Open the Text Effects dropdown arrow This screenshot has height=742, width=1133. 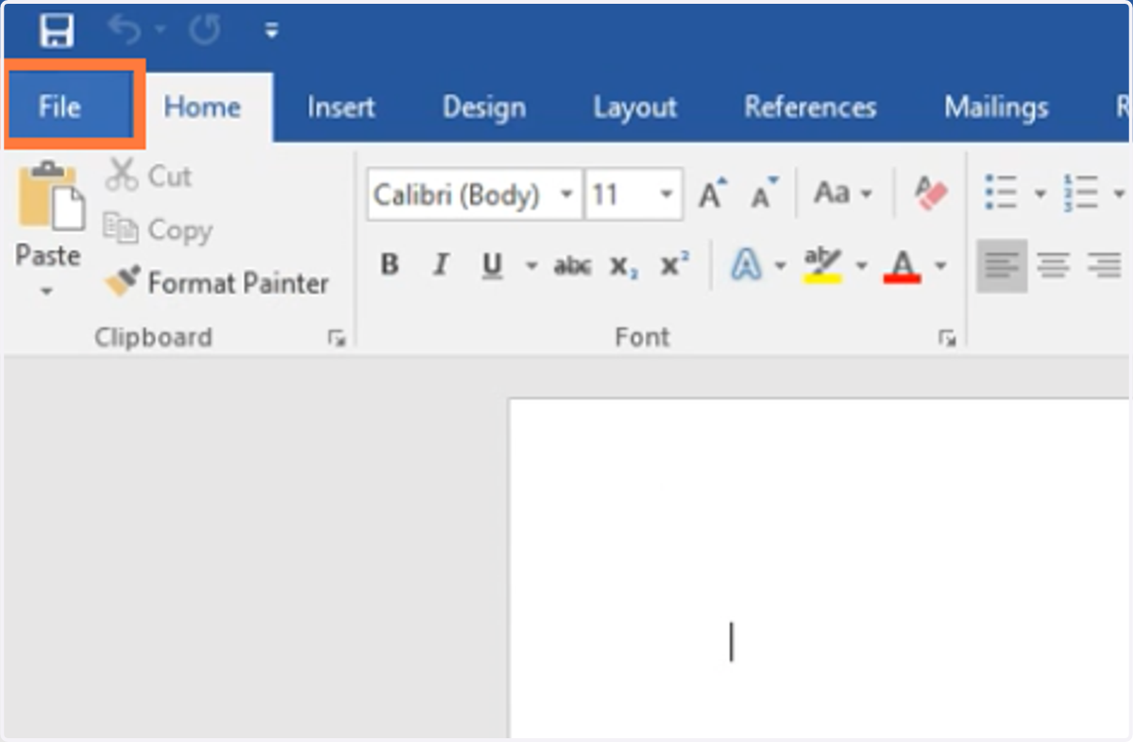780,267
